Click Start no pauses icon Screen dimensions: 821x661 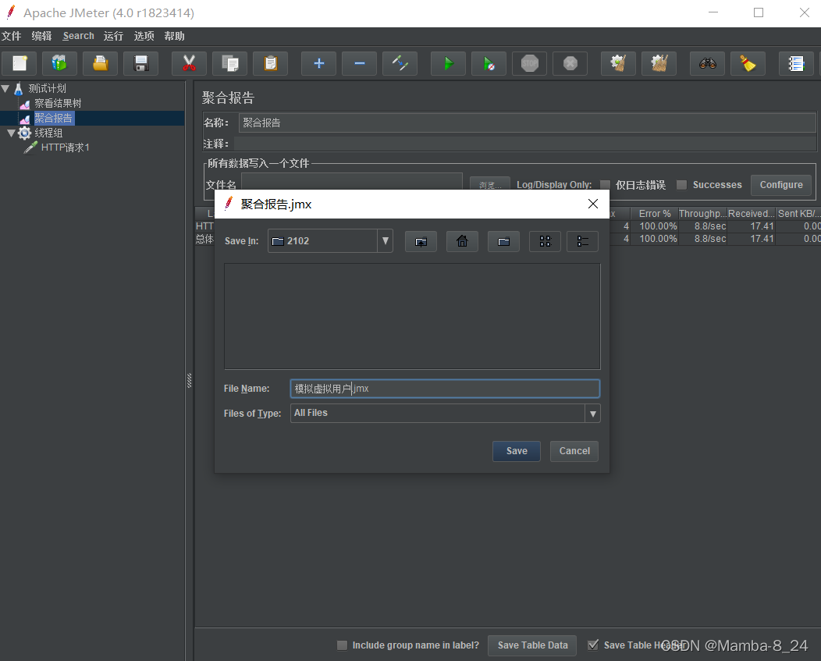[489, 63]
